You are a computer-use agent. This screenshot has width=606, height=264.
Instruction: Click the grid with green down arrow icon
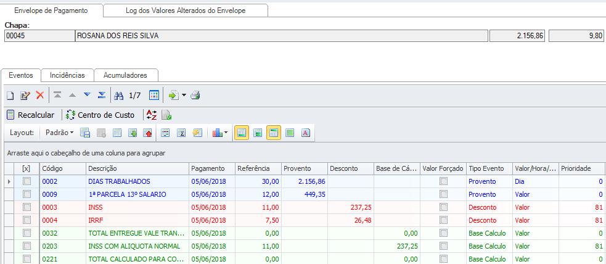(133, 133)
